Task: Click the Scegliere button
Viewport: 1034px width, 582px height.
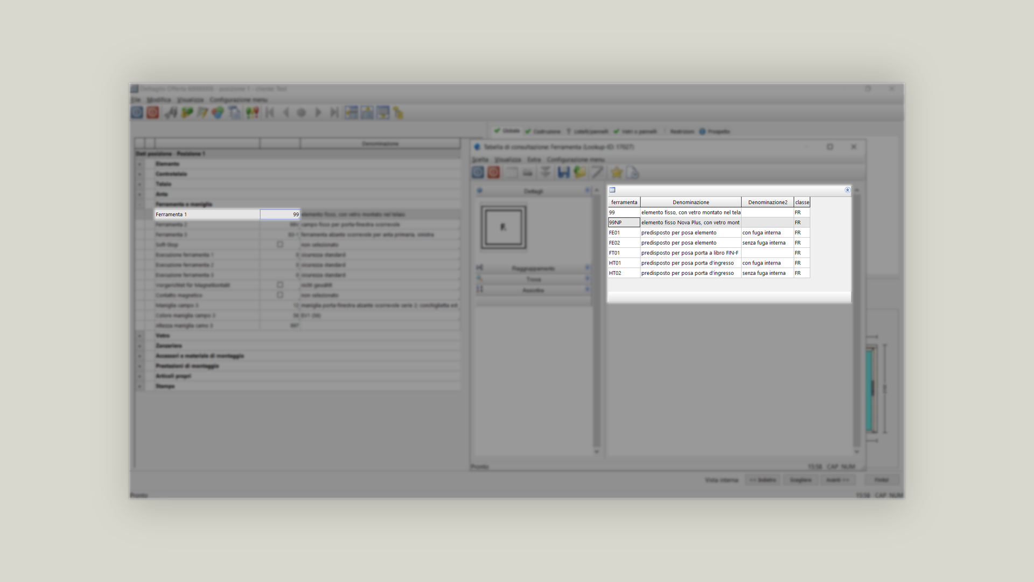Action: click(x=800, y=480)
